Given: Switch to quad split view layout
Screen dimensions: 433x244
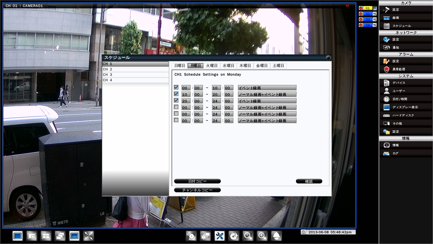Looking at the screenshot, I should [46, 236].
